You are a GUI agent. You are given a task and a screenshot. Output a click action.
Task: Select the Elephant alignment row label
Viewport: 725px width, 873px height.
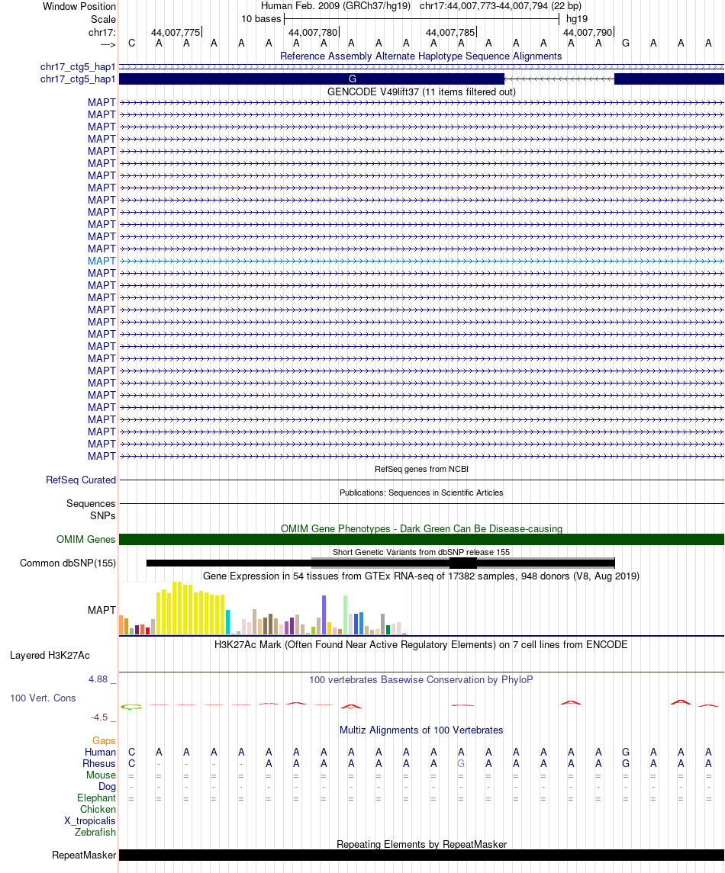[96, 798]
